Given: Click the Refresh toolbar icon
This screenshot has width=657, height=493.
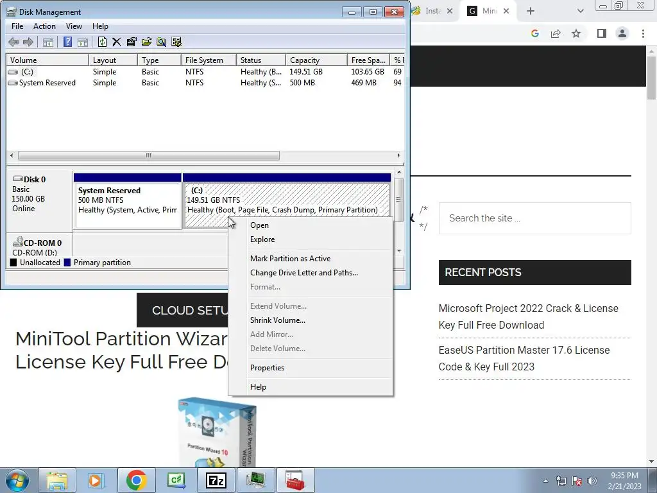Looking at the screenshot, I should point(102,42).
